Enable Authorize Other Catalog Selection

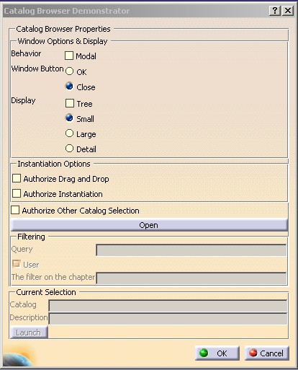coord(15,210)
